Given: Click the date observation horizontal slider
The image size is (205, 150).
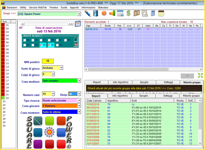Looking at the screenshot, I should pyautogui.click(x=47, y=24).
